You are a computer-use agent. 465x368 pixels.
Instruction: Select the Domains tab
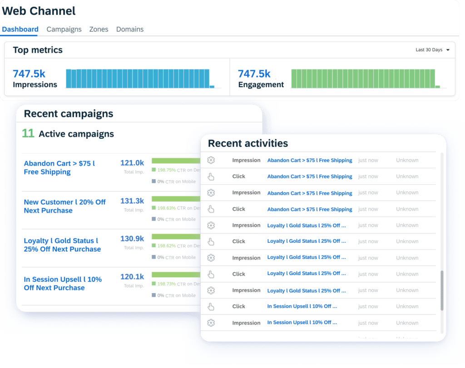click(x=130, y=29)
